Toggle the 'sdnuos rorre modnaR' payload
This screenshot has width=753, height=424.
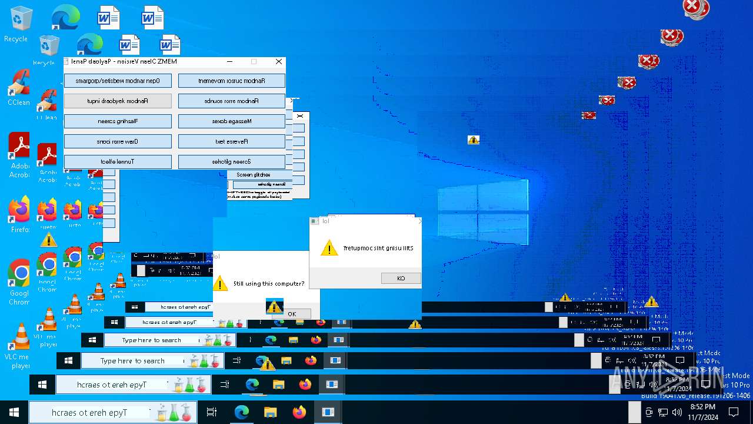(x=232, y=101)
